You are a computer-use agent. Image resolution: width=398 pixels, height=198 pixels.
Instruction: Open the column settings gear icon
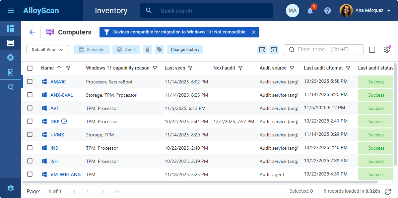[x=387, y=50]
